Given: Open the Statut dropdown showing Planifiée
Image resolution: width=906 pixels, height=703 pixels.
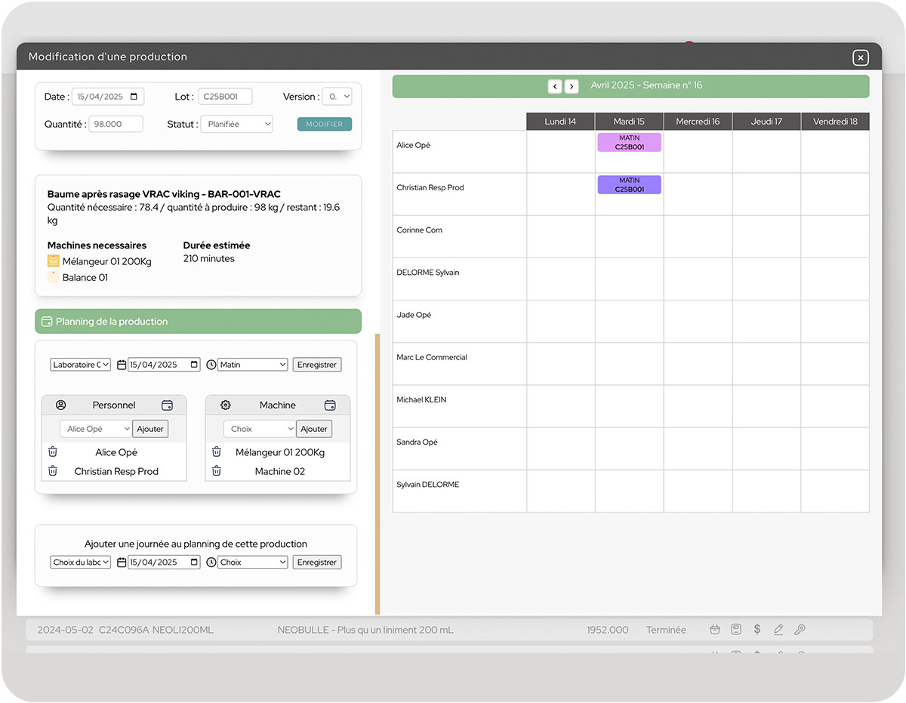Looking at the screenshot, I should pos(236,125).
